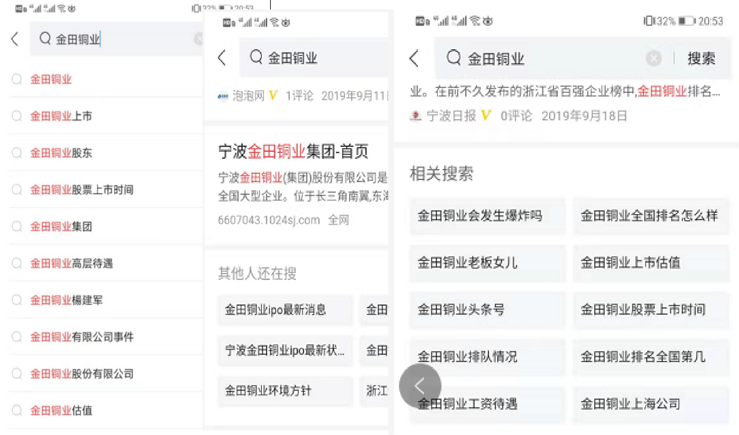
Task: Tap 1评论 next to 泡泡网
Action: click(299, 96)
